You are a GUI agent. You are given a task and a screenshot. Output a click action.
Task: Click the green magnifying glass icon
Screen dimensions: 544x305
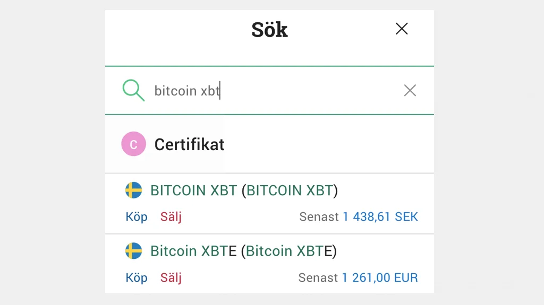133,90
